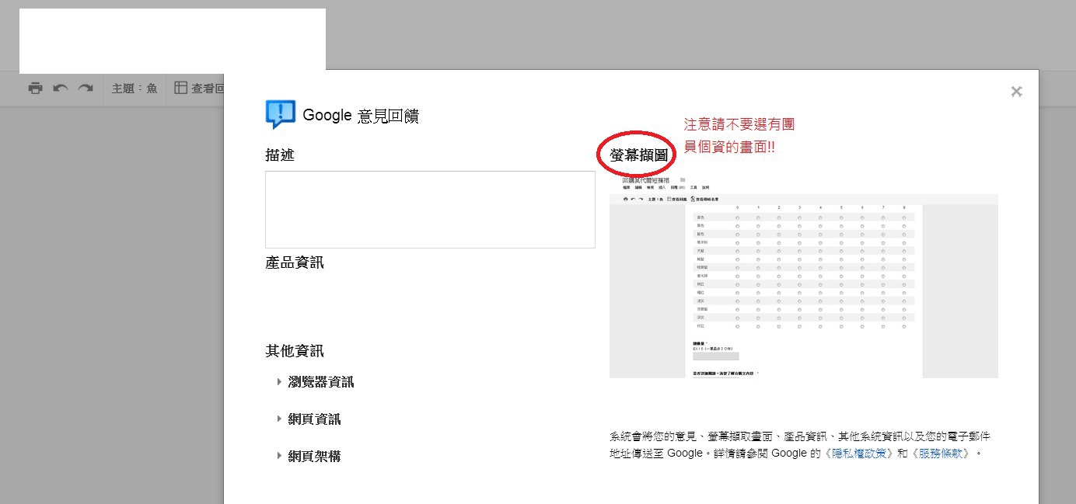Click the screenshot preview thumbnail
1076x504 pixels.
pyautogui.click(x=803, y=276)
